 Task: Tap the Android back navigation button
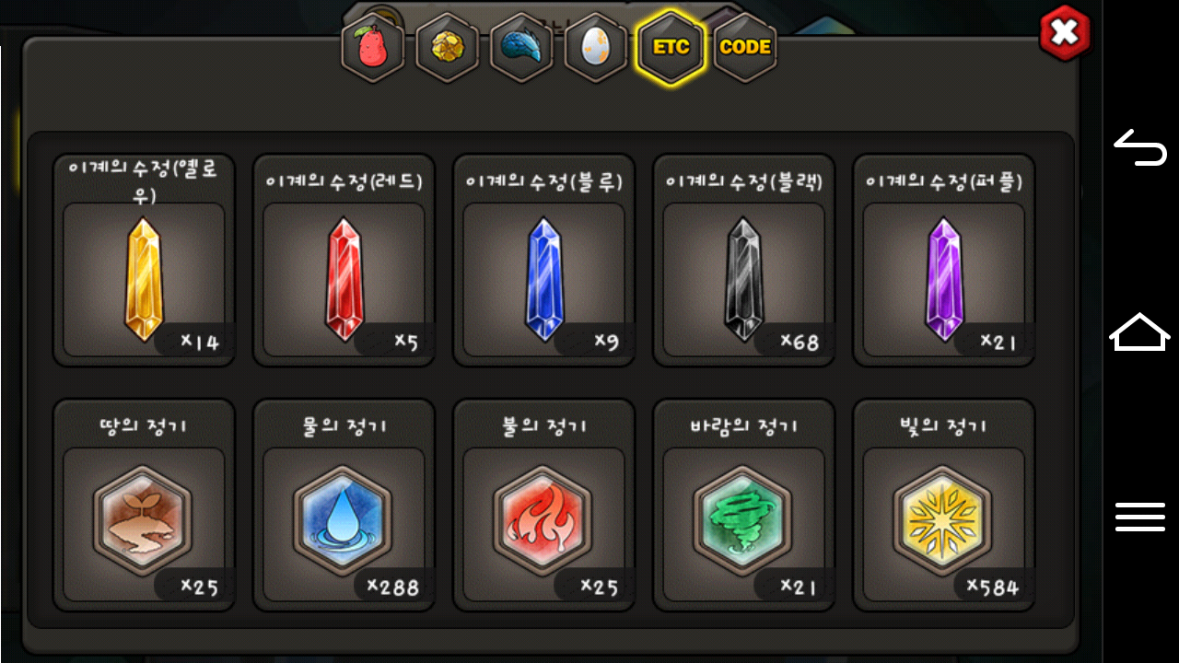(x=1140, y=148)
